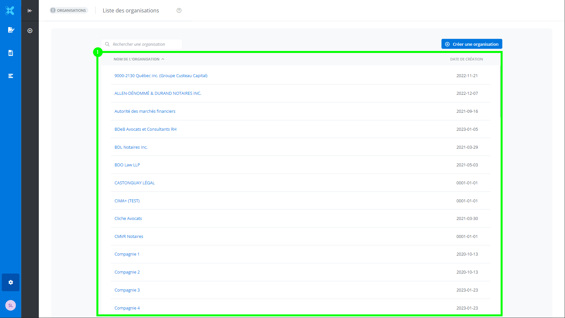The image size is (565, 318).
Task: Open Autorité des marchés financiers organisation
Action: coord(145,111)
